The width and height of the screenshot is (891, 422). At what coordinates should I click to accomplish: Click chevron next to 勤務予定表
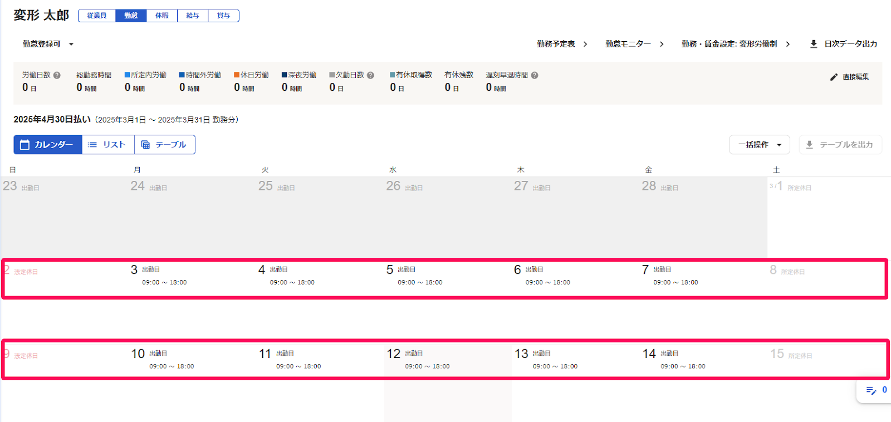[x=585, y=44]
